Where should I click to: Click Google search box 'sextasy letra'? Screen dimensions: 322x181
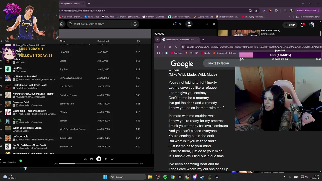point(219,63)
